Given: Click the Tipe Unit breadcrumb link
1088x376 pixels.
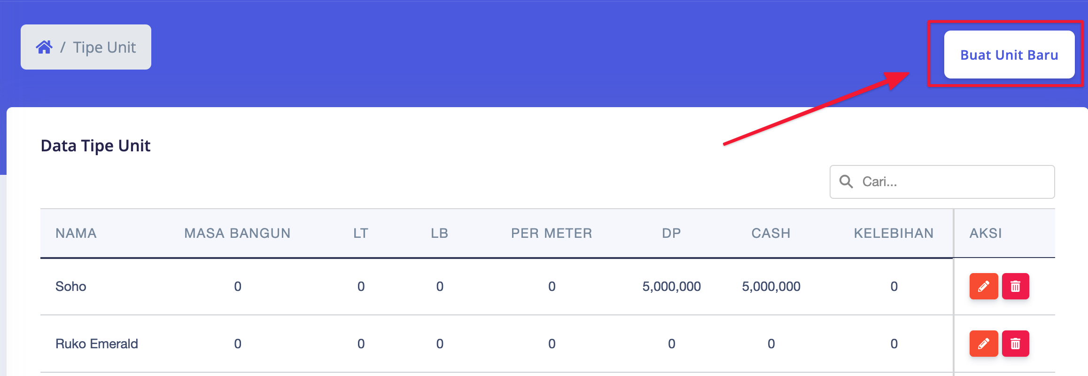Looking at the screenshot, I should click(104, 47).
